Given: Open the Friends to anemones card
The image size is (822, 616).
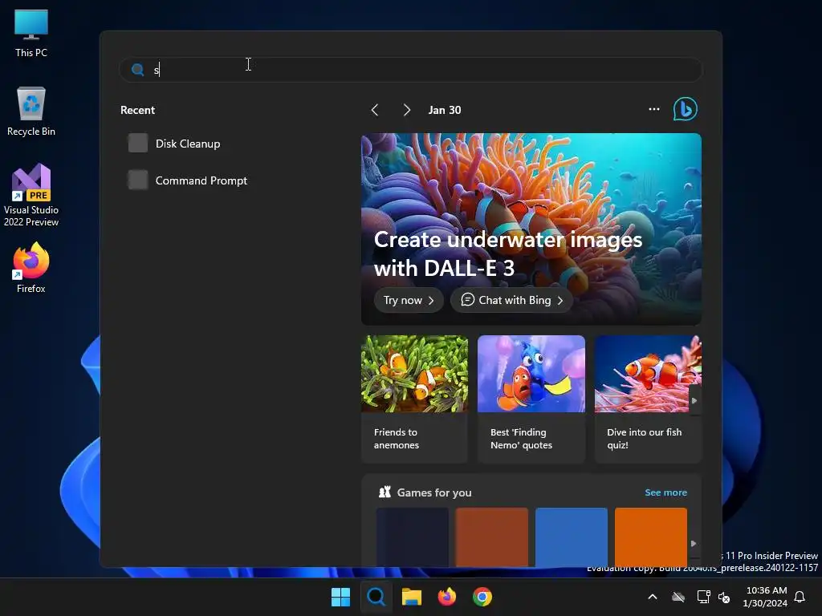Looking at the screenshot, I should [414, 399].
